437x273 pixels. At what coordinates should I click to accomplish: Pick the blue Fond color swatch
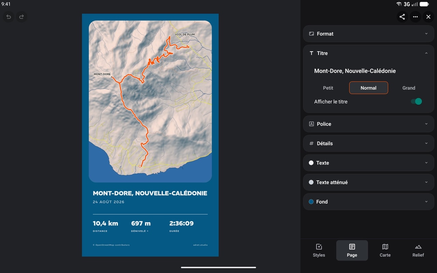(x=311, y=202)
